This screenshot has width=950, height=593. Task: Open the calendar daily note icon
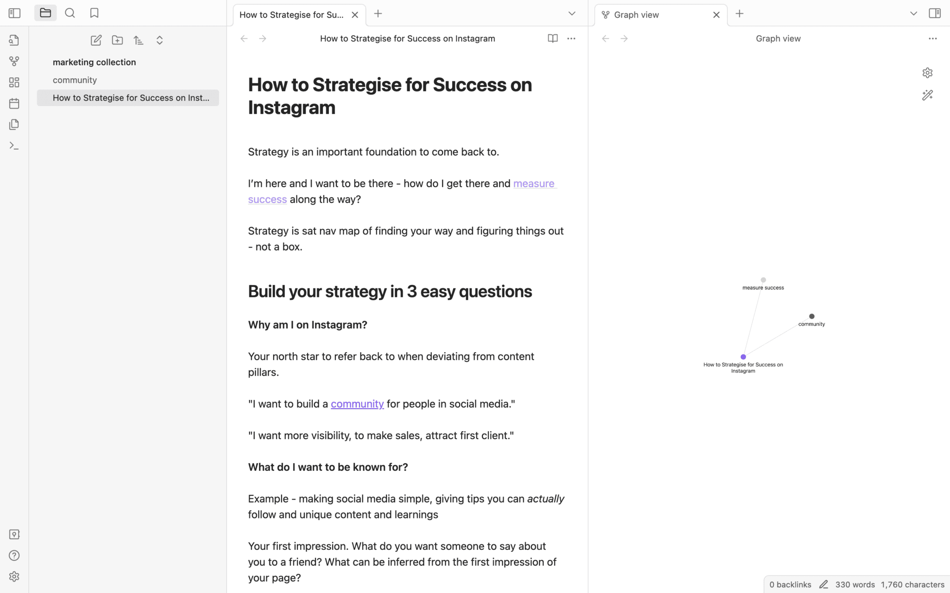(x=14, y=103)
